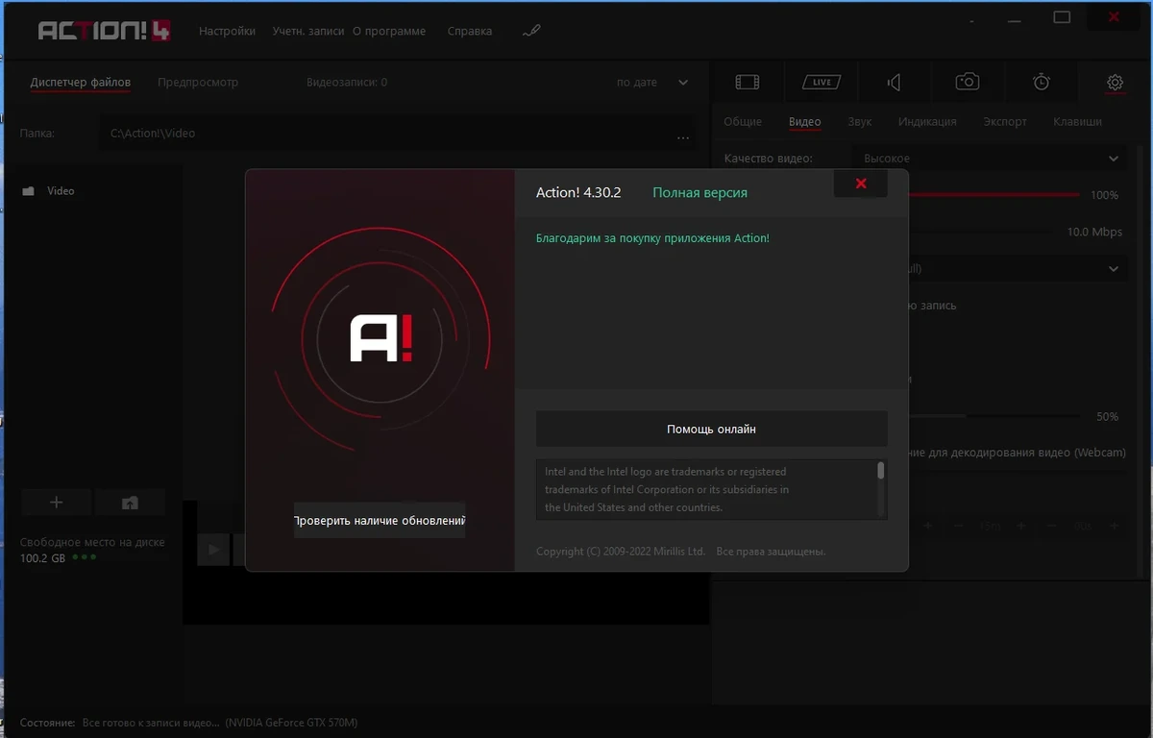Screen dimensions: 1153x738
Task: Adjust the 100% red quality slider
Action: (x=994, y=195)
